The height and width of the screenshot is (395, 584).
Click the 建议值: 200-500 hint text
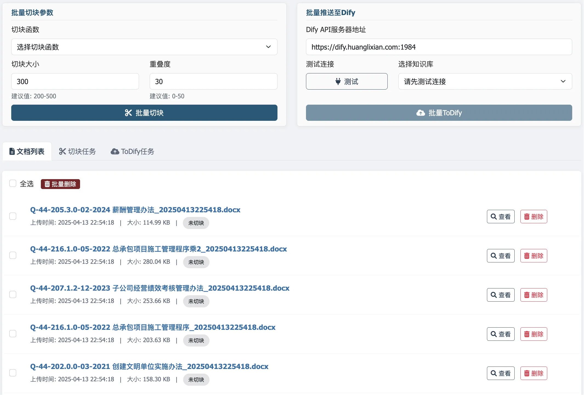click(x=34, y=96)
